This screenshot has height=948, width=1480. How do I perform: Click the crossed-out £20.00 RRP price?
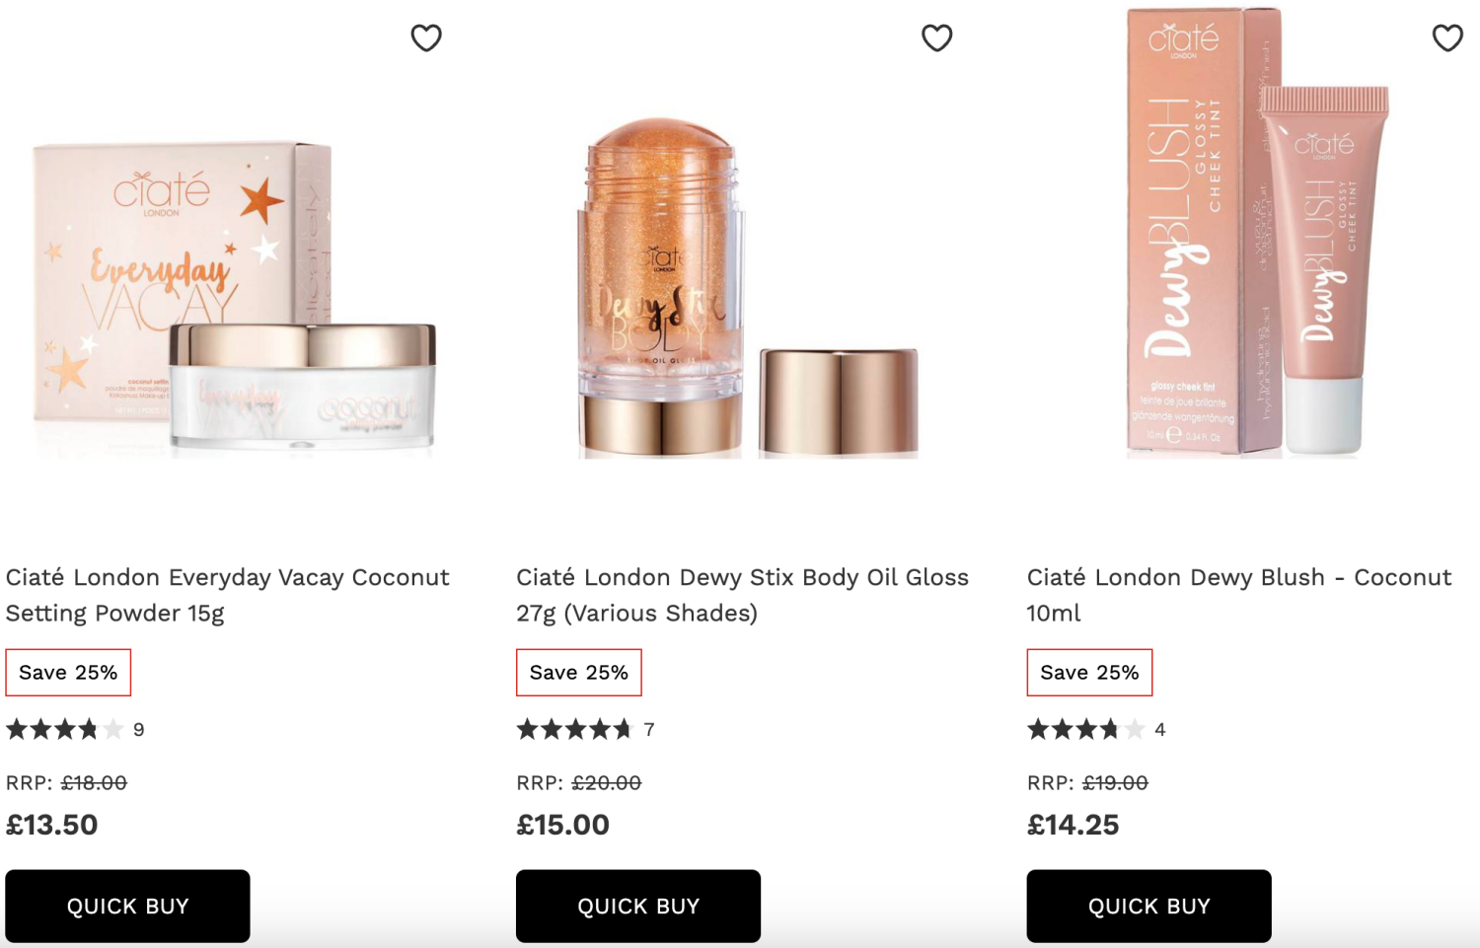tap(606, 783)
